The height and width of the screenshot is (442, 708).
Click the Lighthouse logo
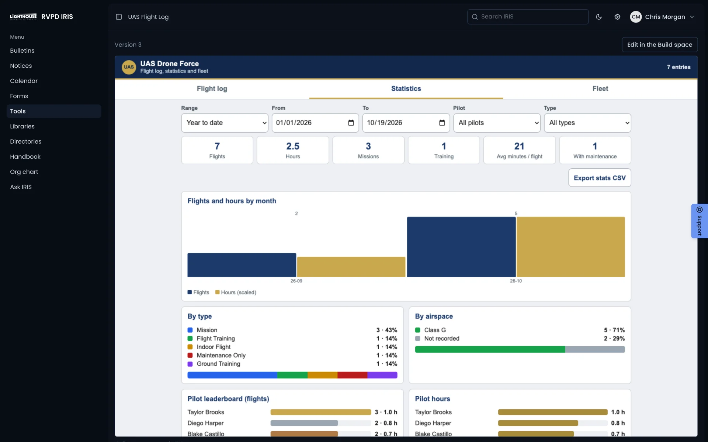click(23, 17)
